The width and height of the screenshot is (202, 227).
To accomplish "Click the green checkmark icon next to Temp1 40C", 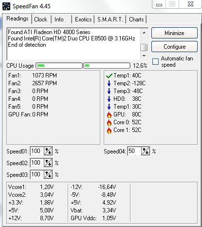I will click(x=109, y=76).
